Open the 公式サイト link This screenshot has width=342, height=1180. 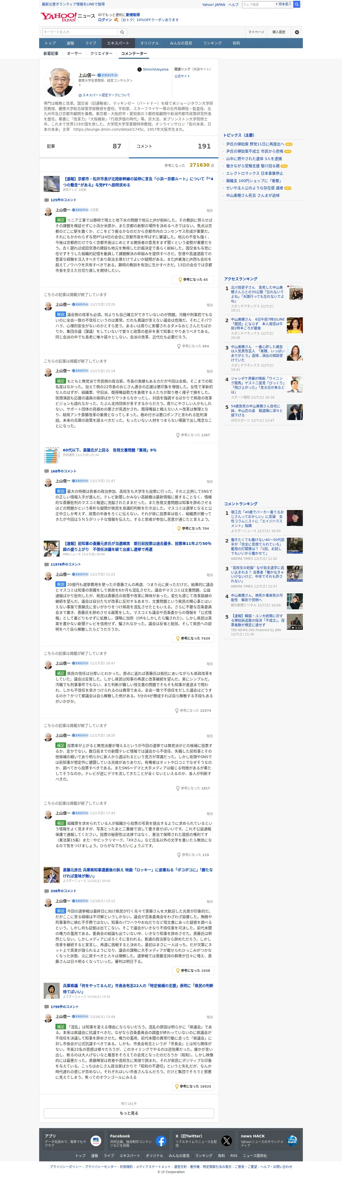(x=182, y=76)
